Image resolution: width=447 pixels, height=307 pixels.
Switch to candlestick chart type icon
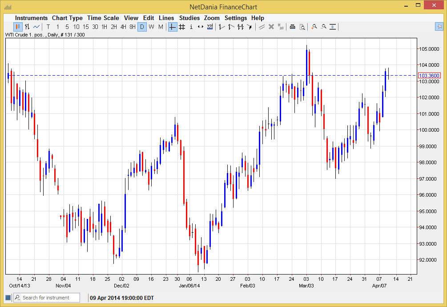pyautogui.click(x=17, y=27)
